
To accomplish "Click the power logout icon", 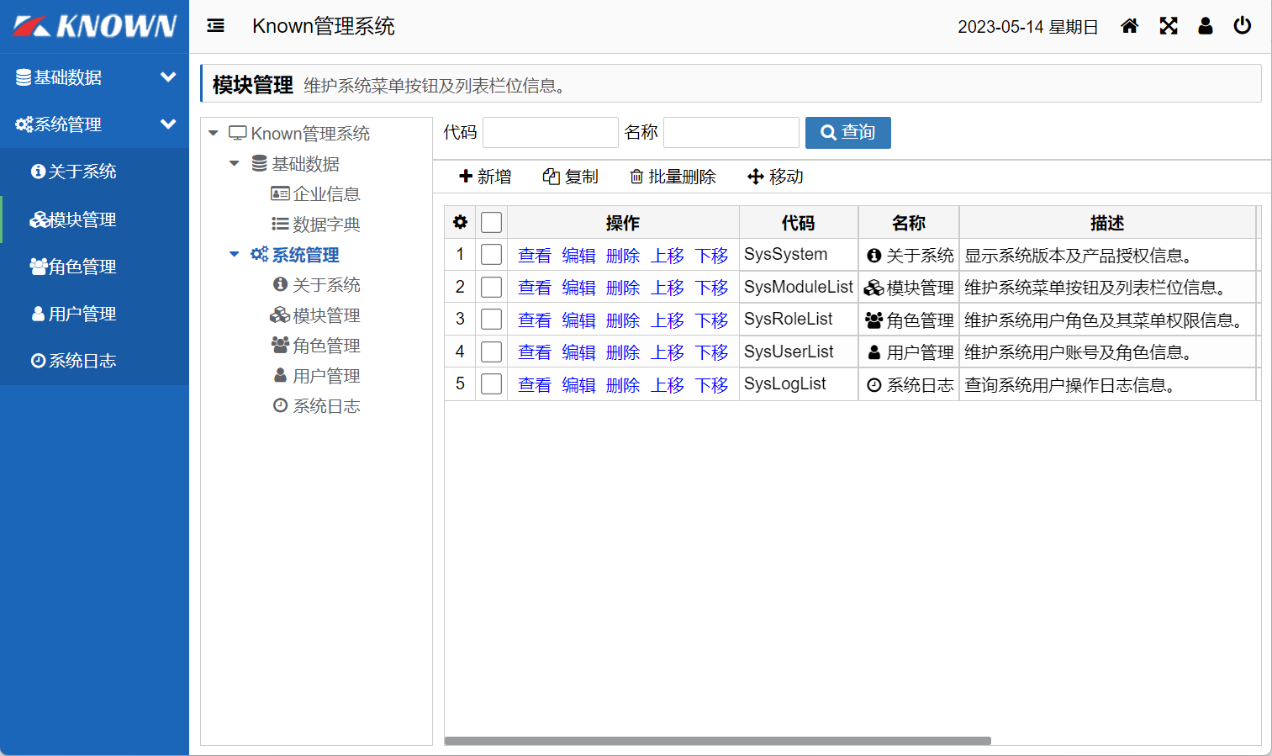I will pos(1243,26).
